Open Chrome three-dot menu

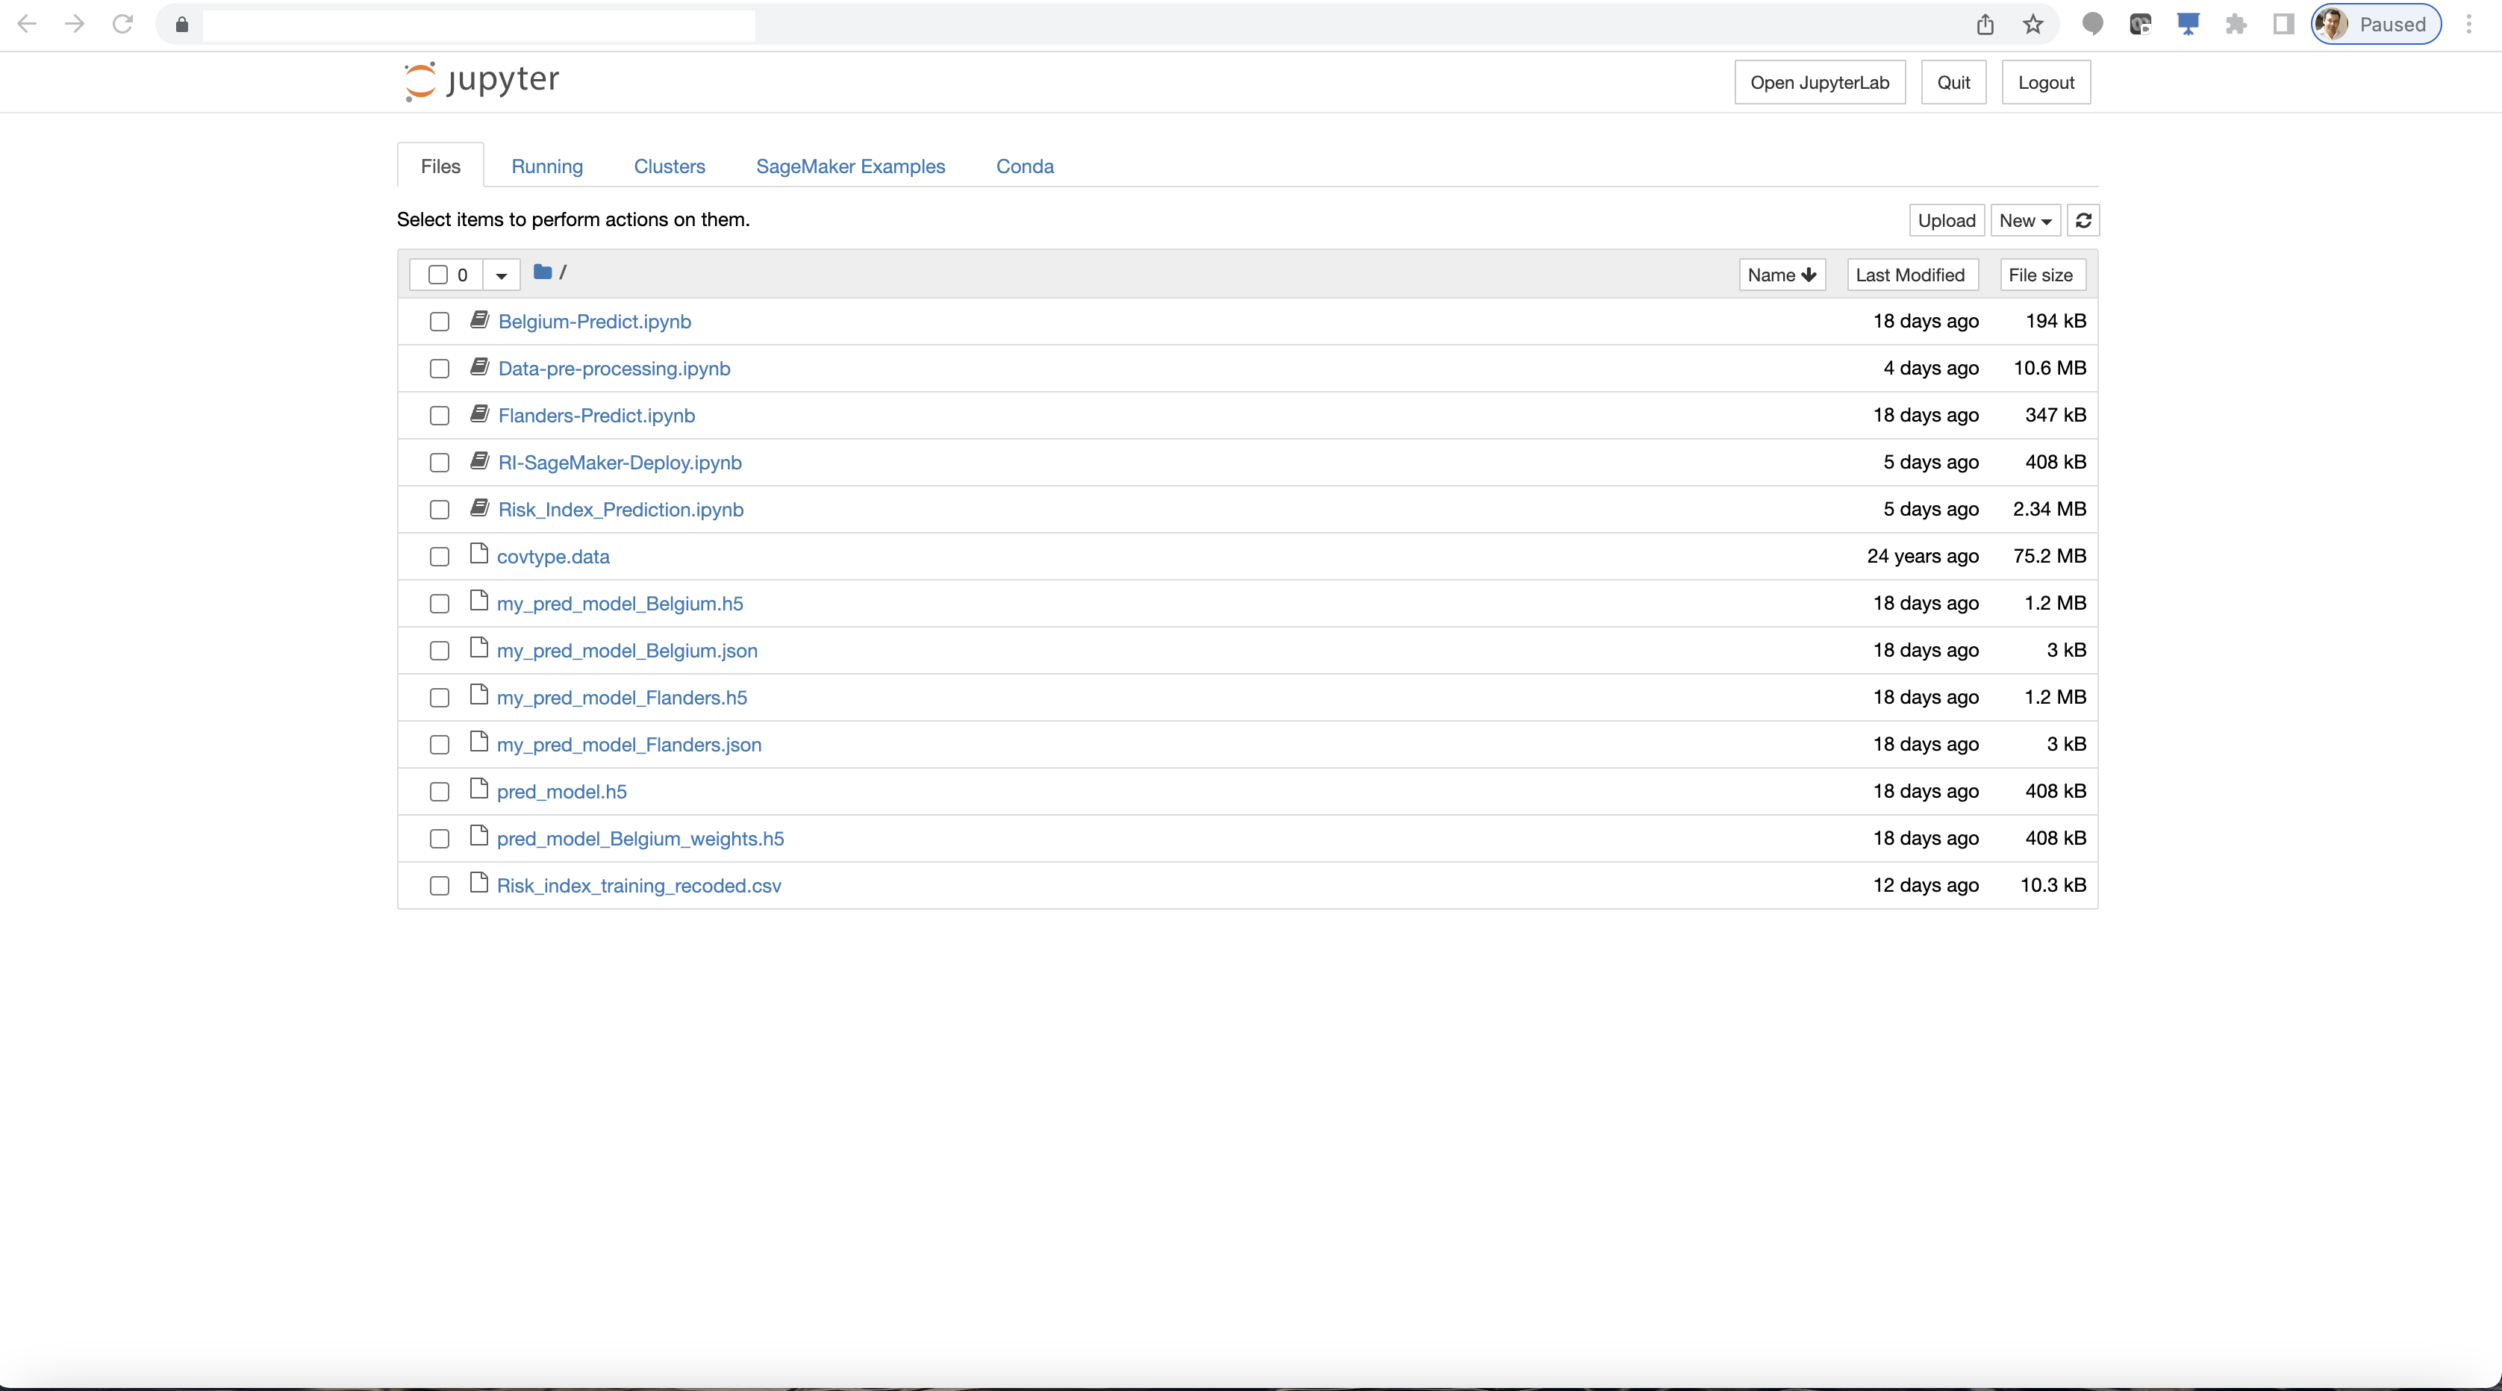[2468, 25]
